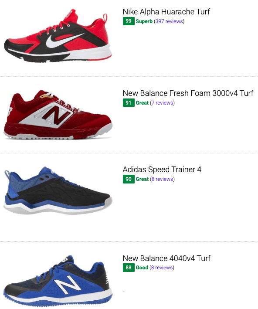258x309 pixels.
Task: Click the 90 score badge
Action: click(129, 179)
